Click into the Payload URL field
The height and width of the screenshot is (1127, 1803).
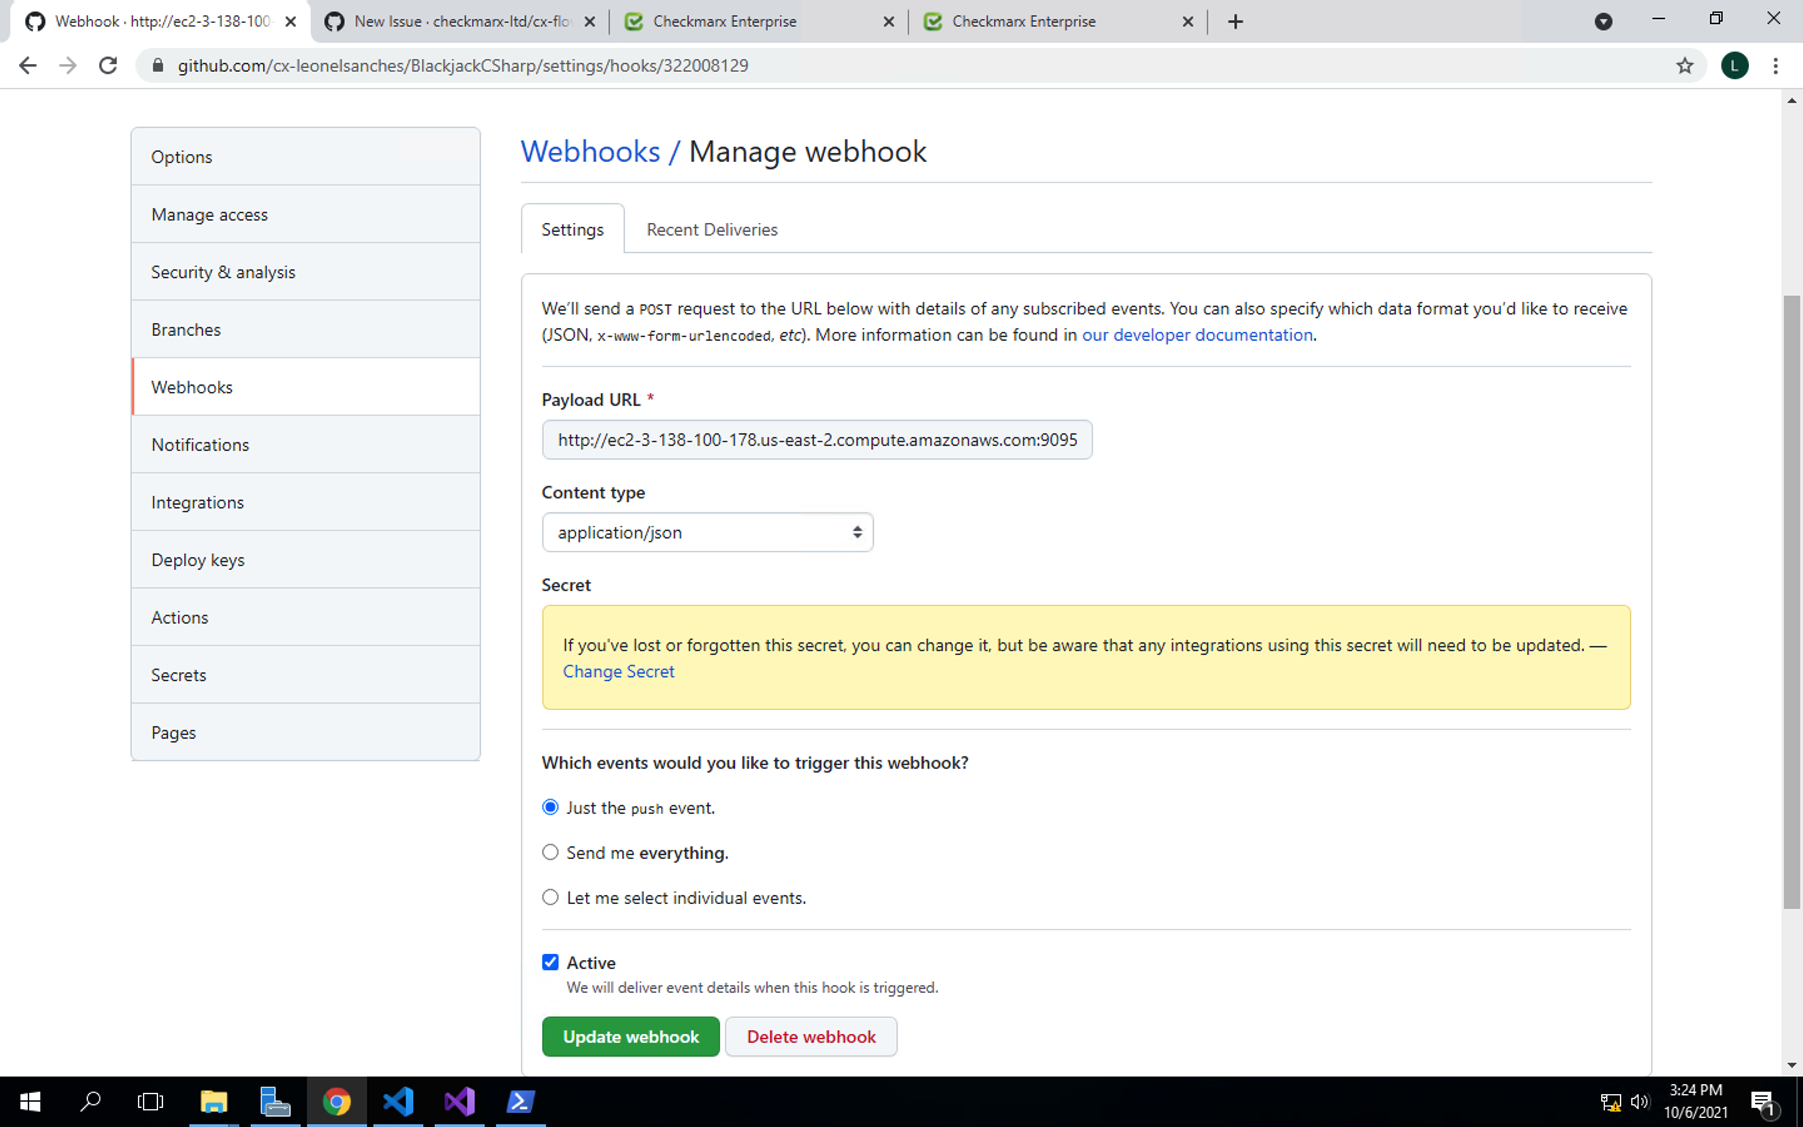816,440
